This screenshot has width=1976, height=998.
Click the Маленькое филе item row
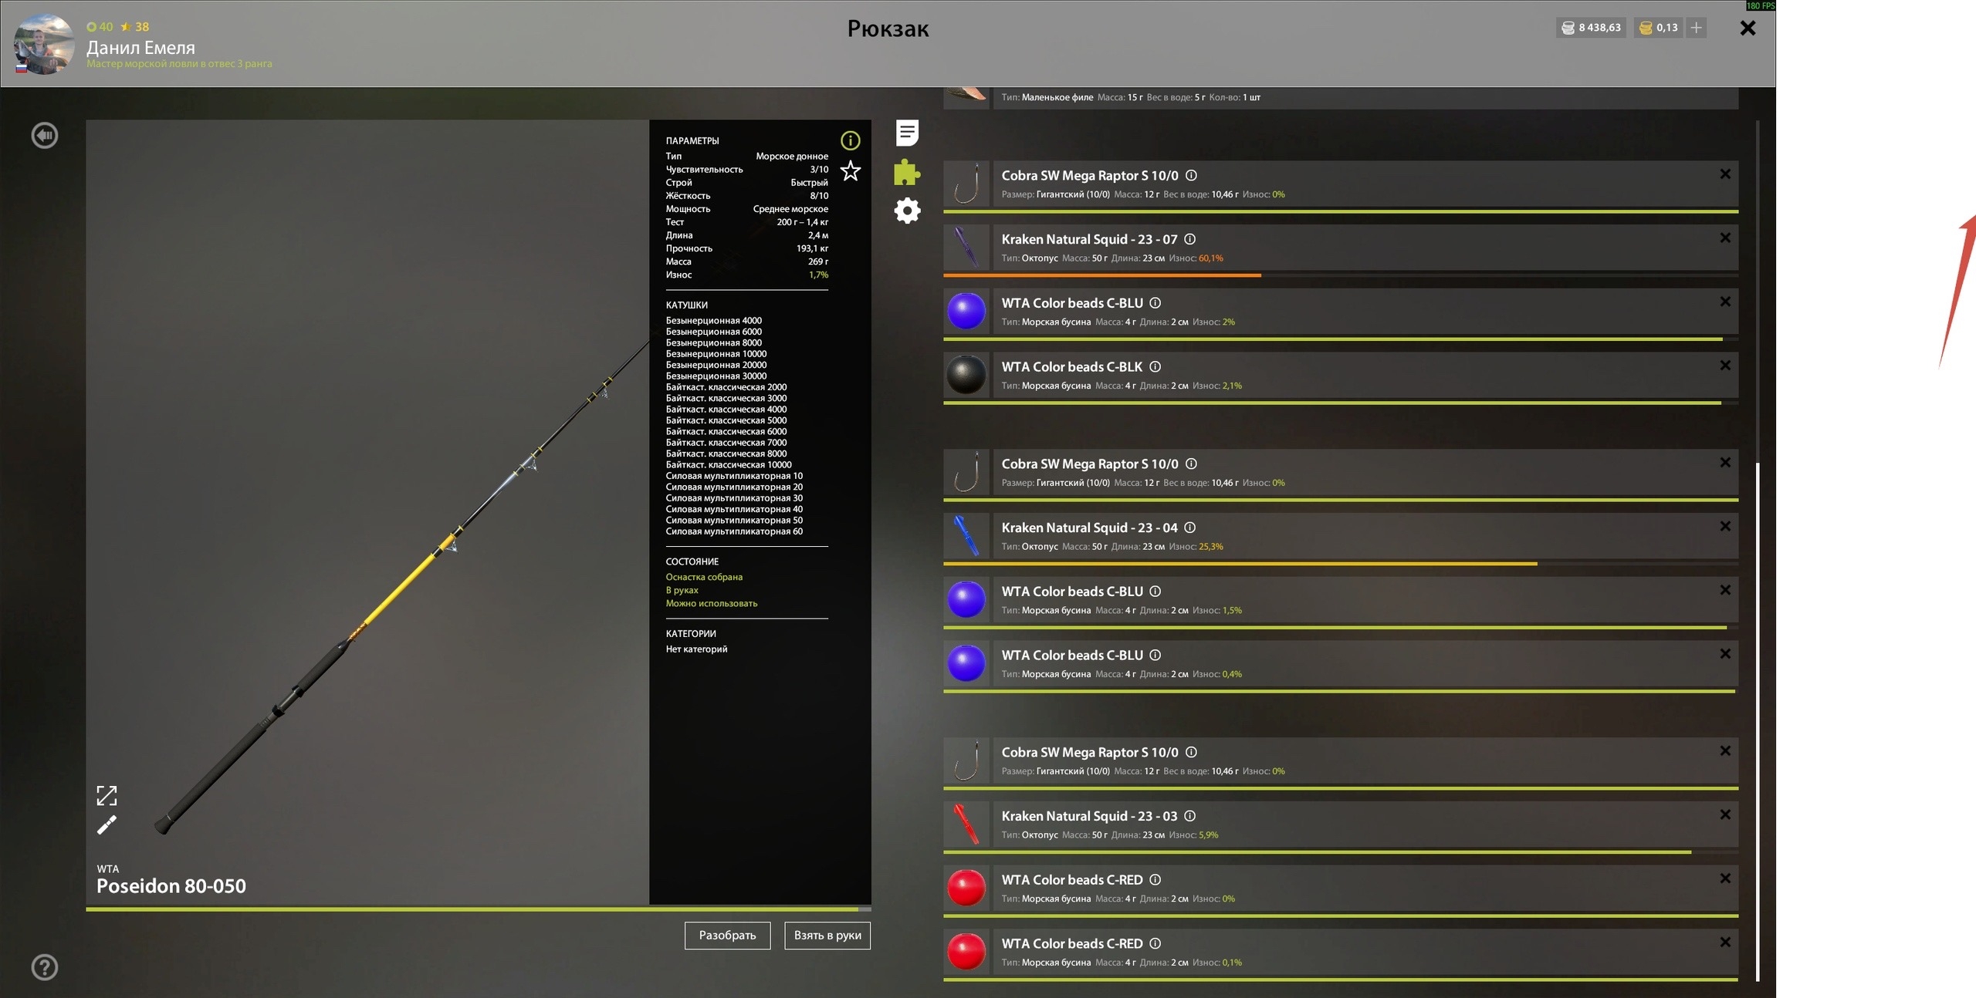[x=1341, y=97]
